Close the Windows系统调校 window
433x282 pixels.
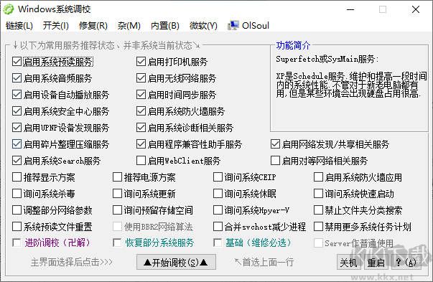416,9
